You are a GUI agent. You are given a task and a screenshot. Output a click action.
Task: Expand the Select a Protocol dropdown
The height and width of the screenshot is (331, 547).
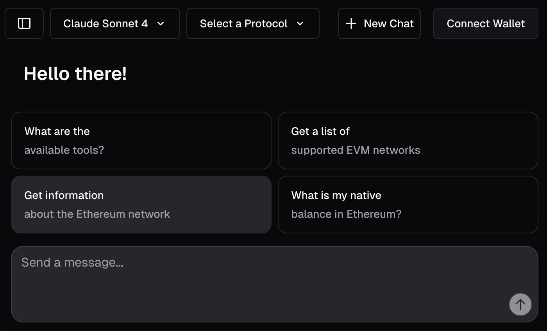[x=252, y=23]
